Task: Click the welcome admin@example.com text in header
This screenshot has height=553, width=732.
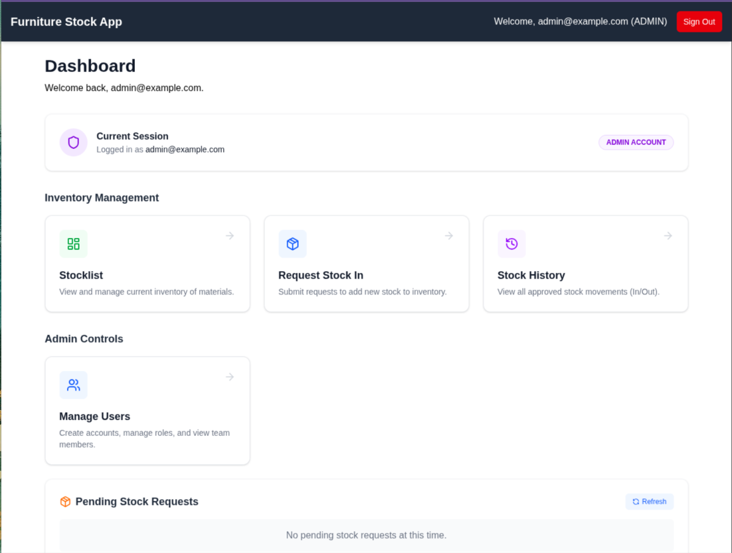Action: tap(580, 22)
